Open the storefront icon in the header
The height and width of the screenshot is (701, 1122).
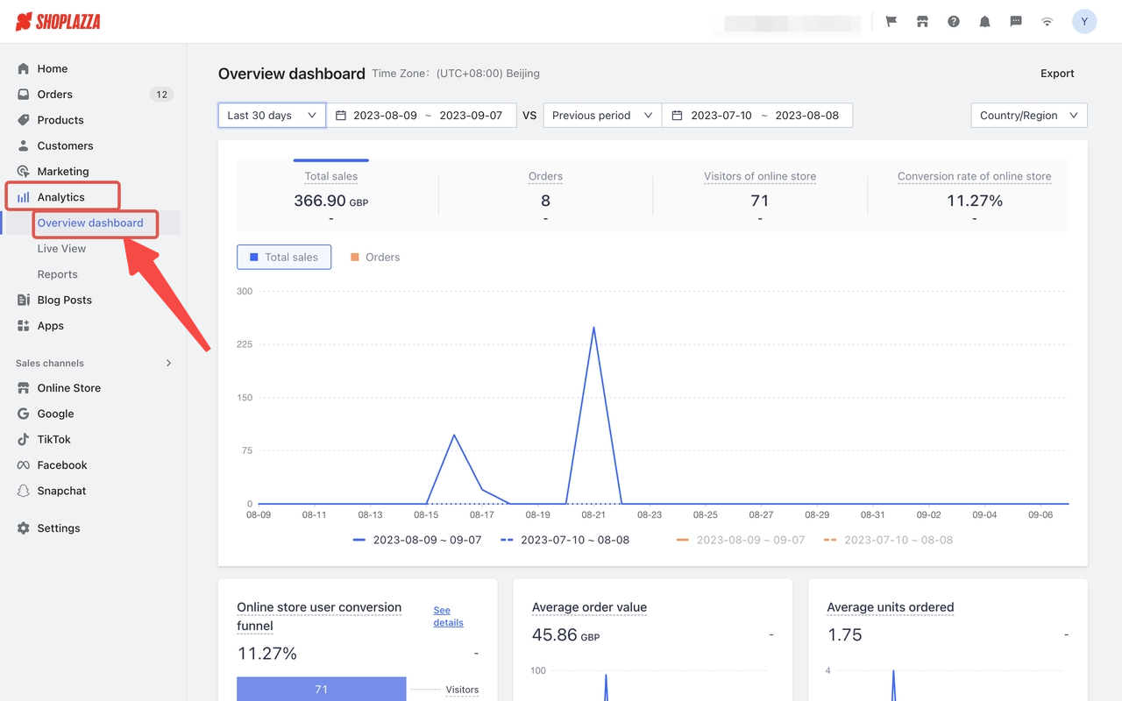point(922,21)
